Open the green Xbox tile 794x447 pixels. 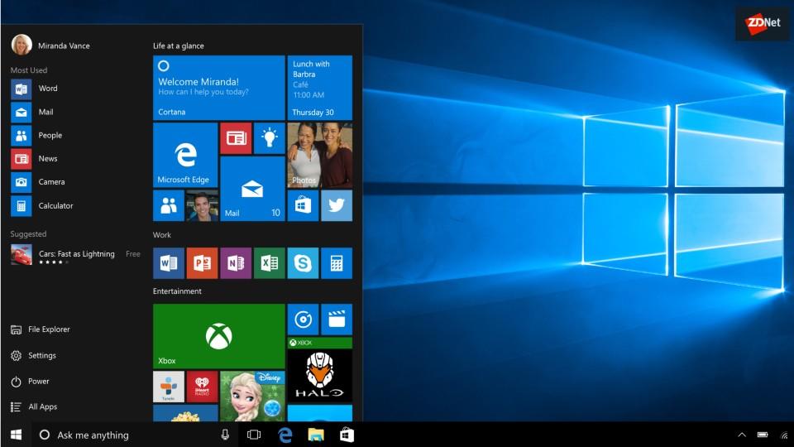click(x=218, y=335)
